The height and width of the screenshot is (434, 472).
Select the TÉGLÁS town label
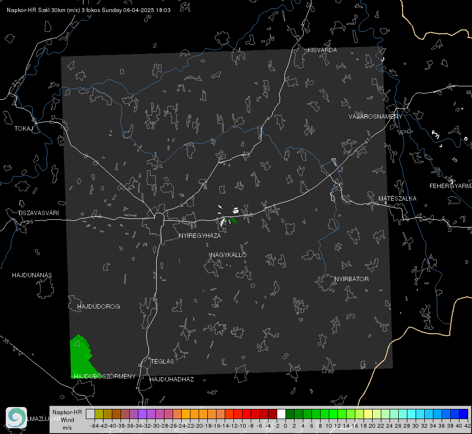(162, 361)
